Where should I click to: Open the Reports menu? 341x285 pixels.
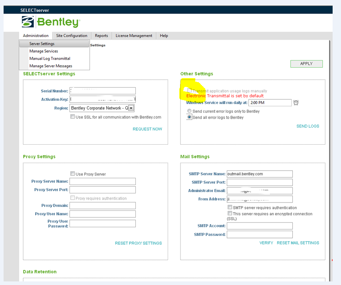[x=101, y=35]
